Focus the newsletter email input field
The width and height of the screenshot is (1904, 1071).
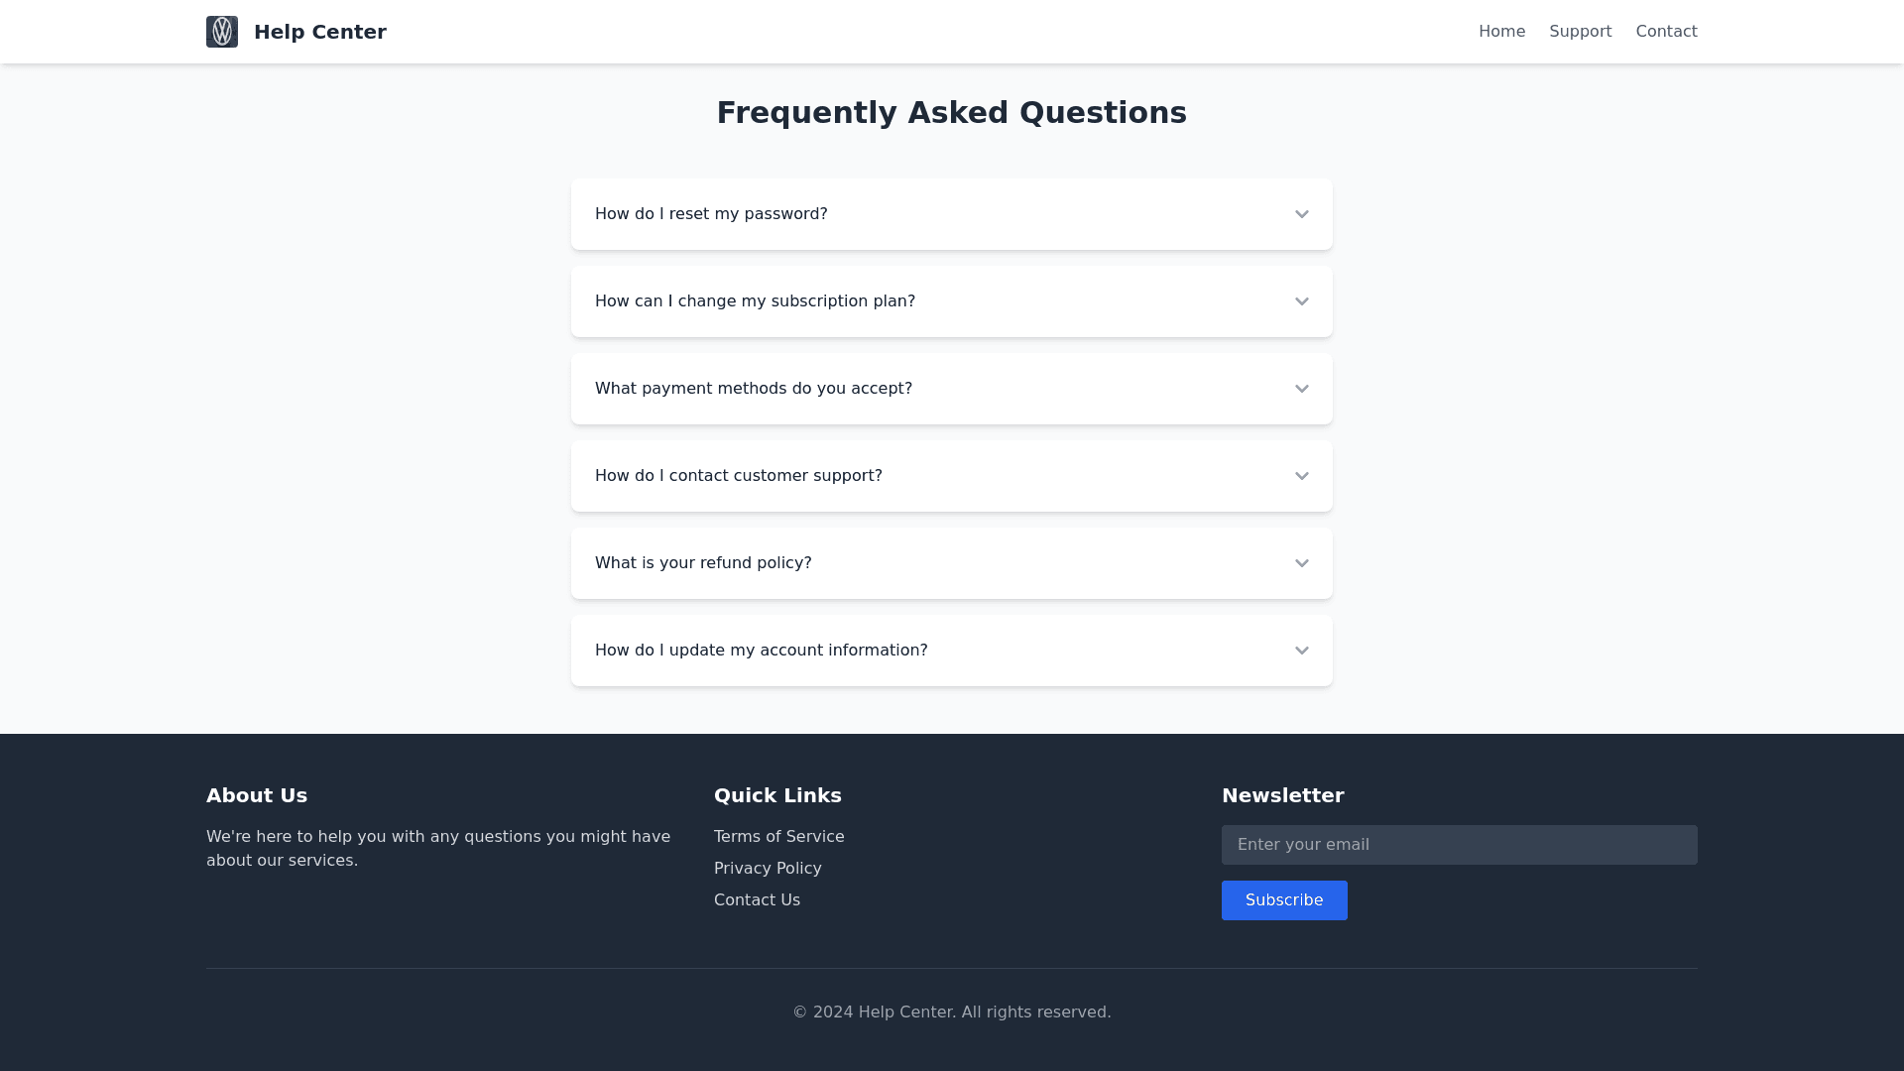tap(1459, 845)
